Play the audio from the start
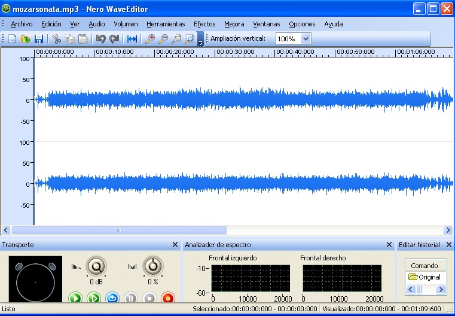Screen dimensions: 455x316 pos(75,298)
